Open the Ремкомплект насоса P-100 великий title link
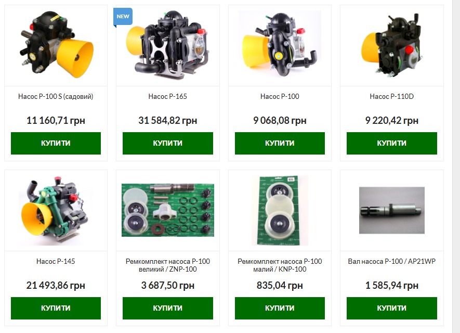The width and height of the screenshot is (460, 333). (x=168, y=265)
